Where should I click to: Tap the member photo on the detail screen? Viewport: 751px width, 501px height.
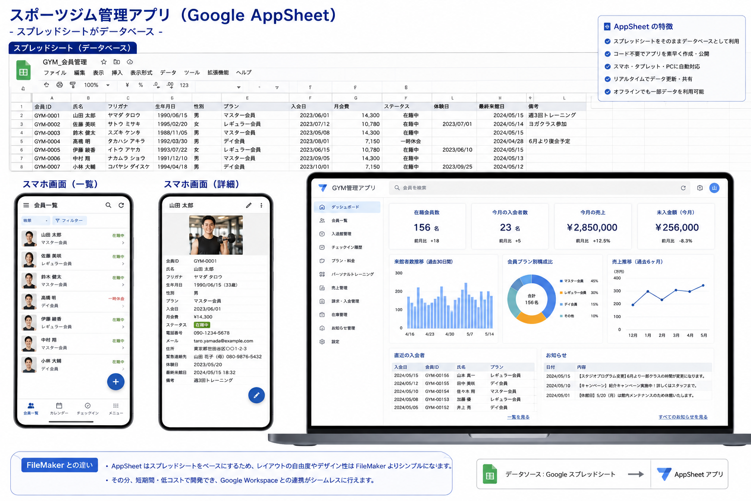[216, 235]
